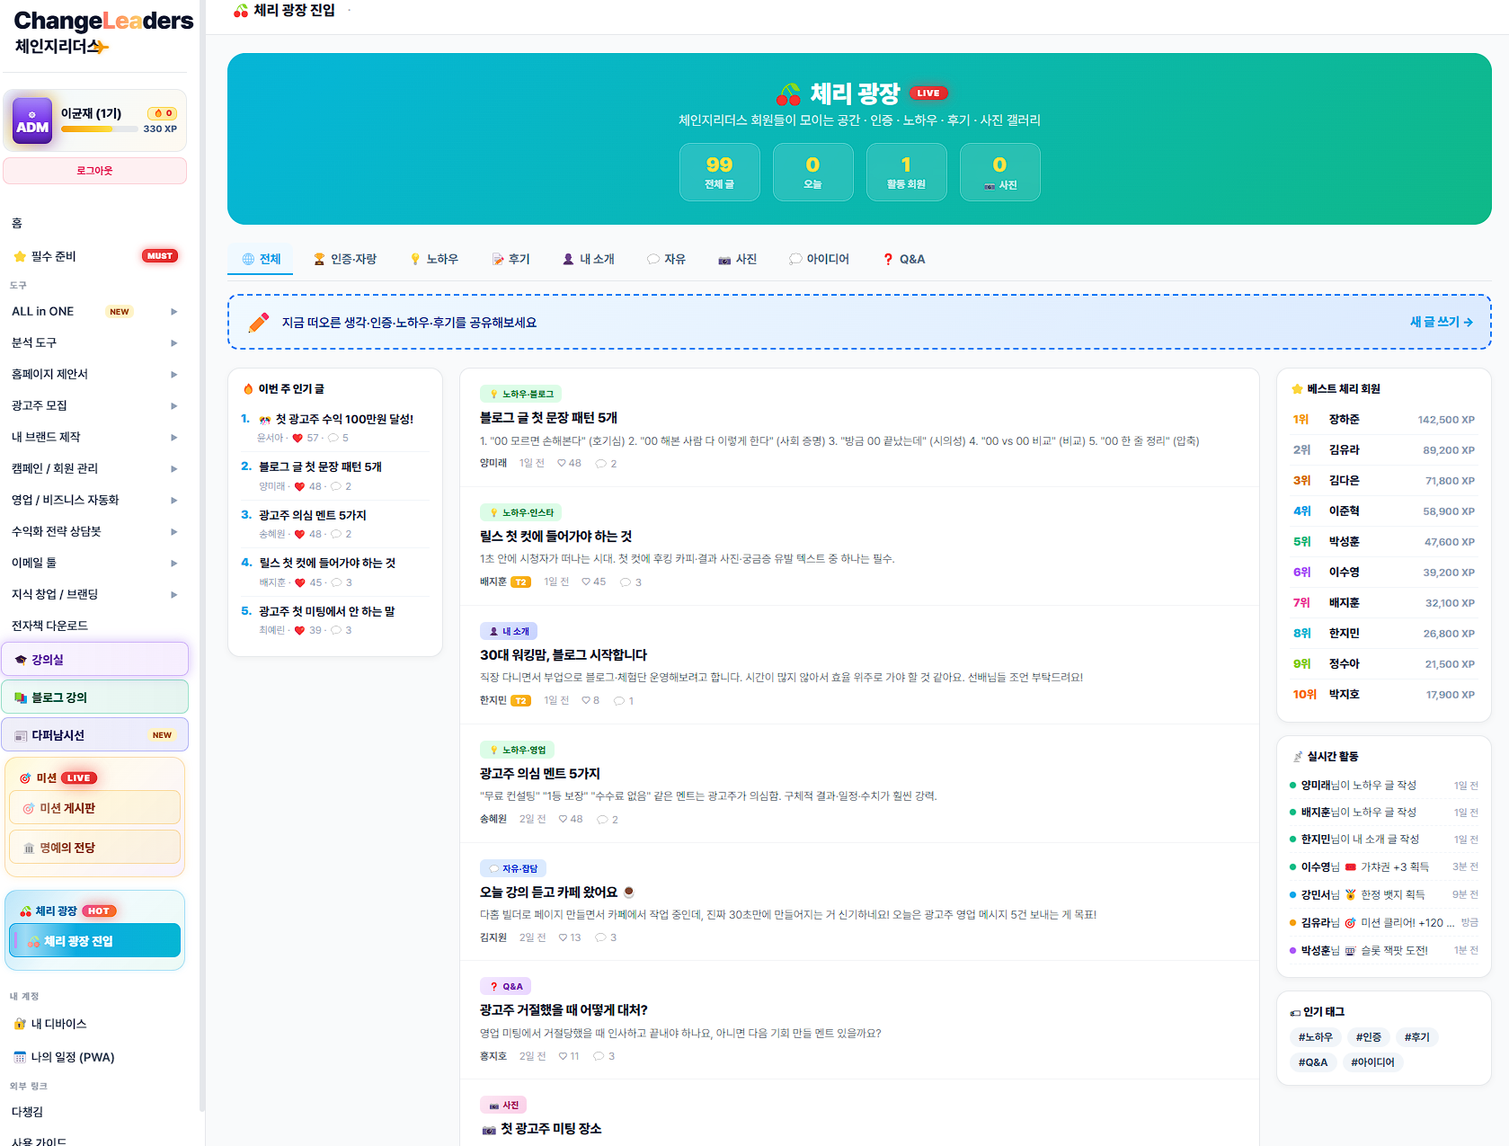1509x1146 pixels.
Task: Click the ADM profile avatar icon
Action: coord(32,120)
